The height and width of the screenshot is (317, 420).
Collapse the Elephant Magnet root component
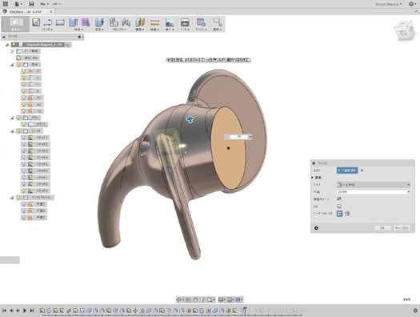(7, 45)
